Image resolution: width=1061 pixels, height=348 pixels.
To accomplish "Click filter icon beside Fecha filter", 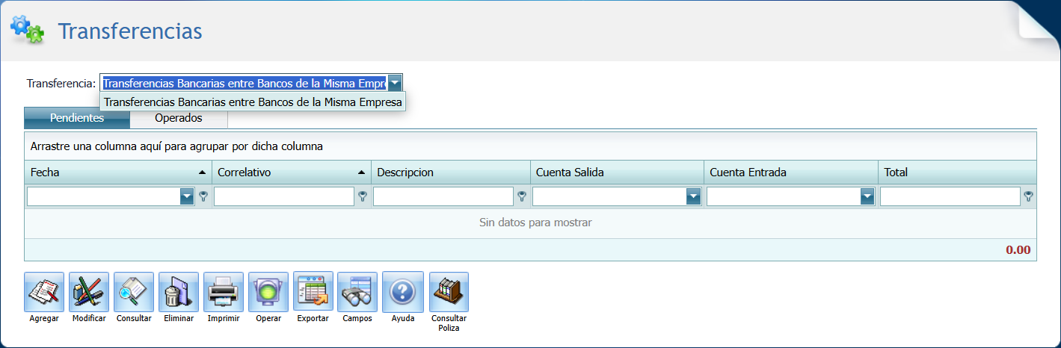I will (x=203, y=196).
